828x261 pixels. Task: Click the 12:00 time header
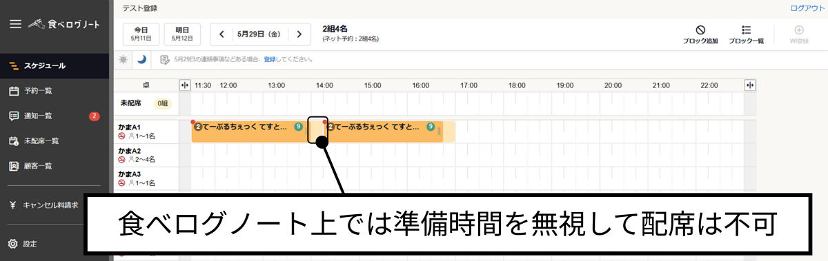[228, 85]
